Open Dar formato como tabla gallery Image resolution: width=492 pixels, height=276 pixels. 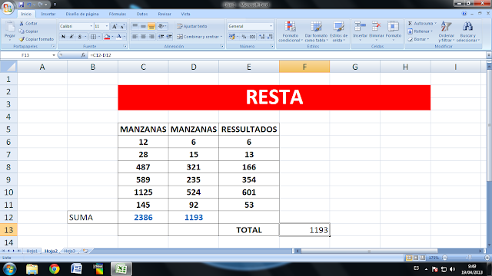(316, 31)
